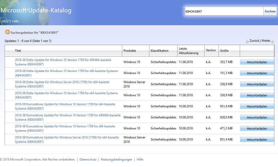Focus the search field containing KB4343897
This screenshot has width=278, height=167.
pos(224,11)
